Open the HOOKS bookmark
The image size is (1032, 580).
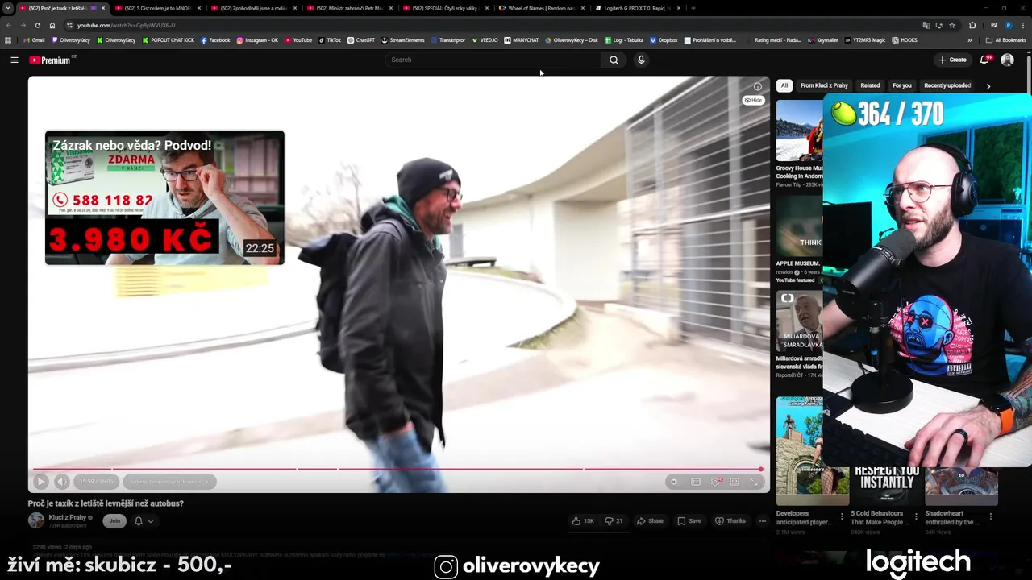tap(905, 39)
